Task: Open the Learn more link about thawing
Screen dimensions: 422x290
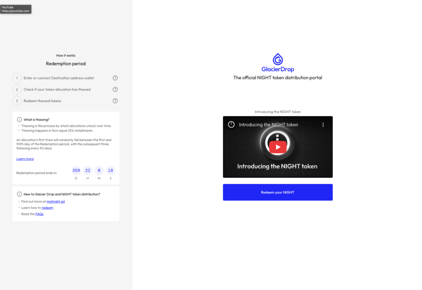Action: coord(25,159)
